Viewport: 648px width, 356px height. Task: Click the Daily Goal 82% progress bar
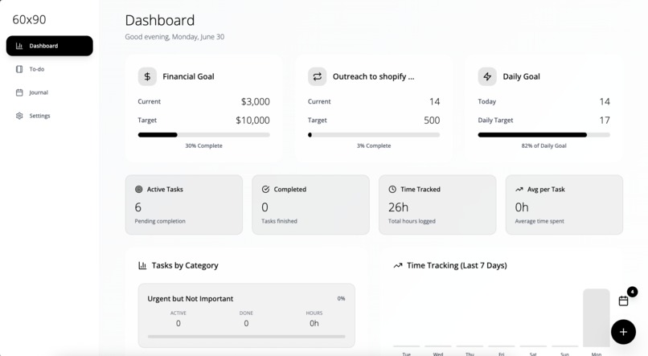[x=543, y=135]
